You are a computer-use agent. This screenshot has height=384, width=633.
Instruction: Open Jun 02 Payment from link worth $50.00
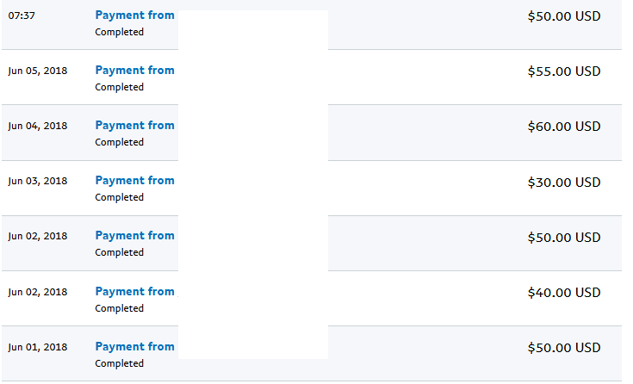point(135,236)
